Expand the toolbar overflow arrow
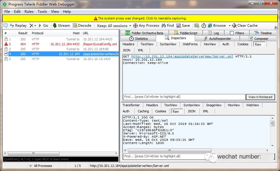The image size is (280, 171). [x=276, y=27]
